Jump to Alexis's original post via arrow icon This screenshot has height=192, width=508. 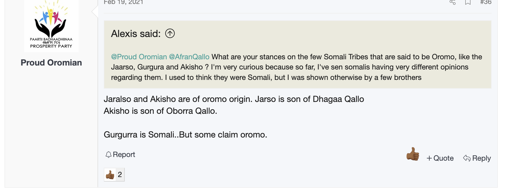(170, 34)
